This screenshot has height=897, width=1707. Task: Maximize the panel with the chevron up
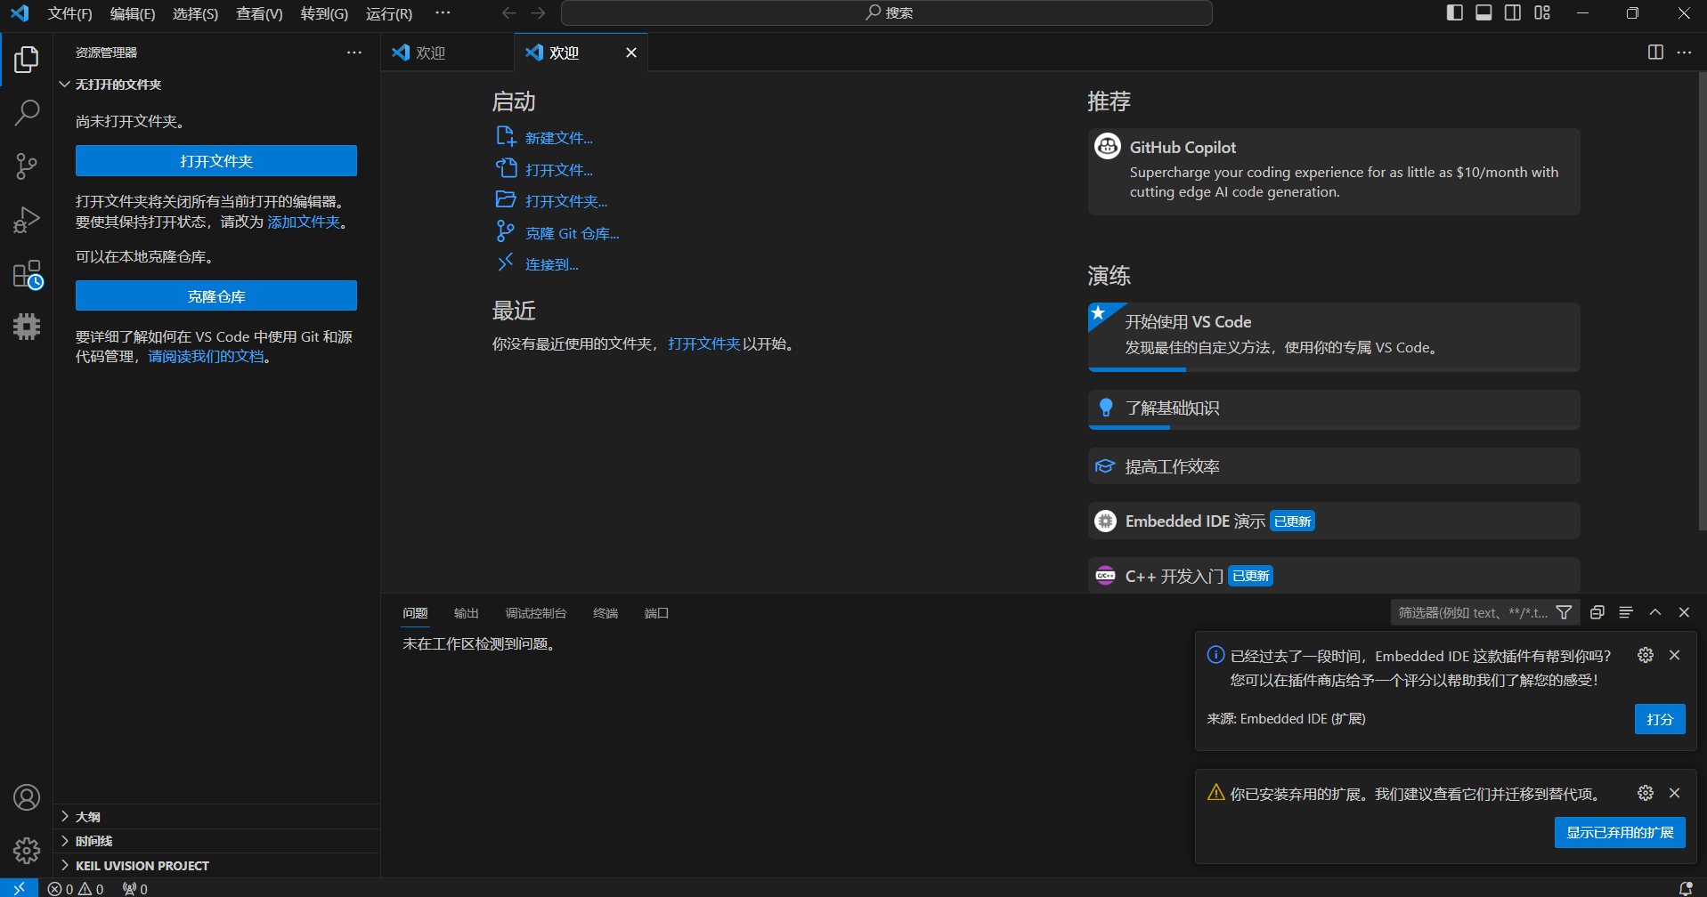click(x=1655, y=612)
